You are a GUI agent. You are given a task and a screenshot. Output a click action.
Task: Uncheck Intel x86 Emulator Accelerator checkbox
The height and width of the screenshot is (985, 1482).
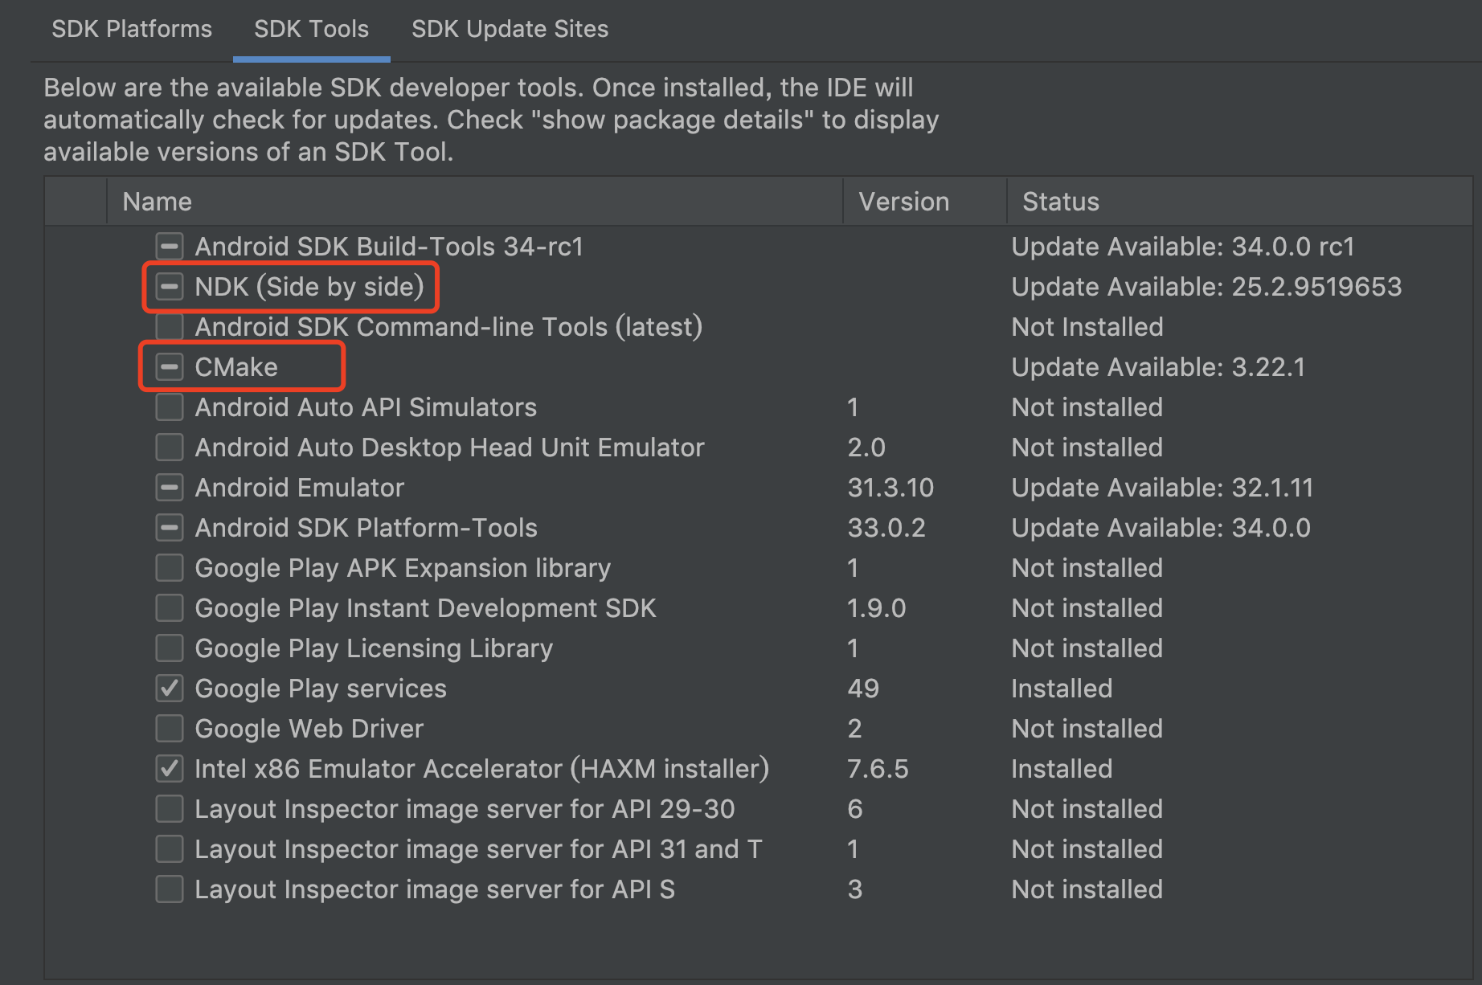(x=170, y=769)
